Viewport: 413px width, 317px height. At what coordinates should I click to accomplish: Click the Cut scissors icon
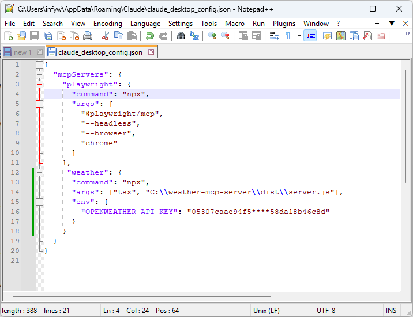click(x=106, y=36)
